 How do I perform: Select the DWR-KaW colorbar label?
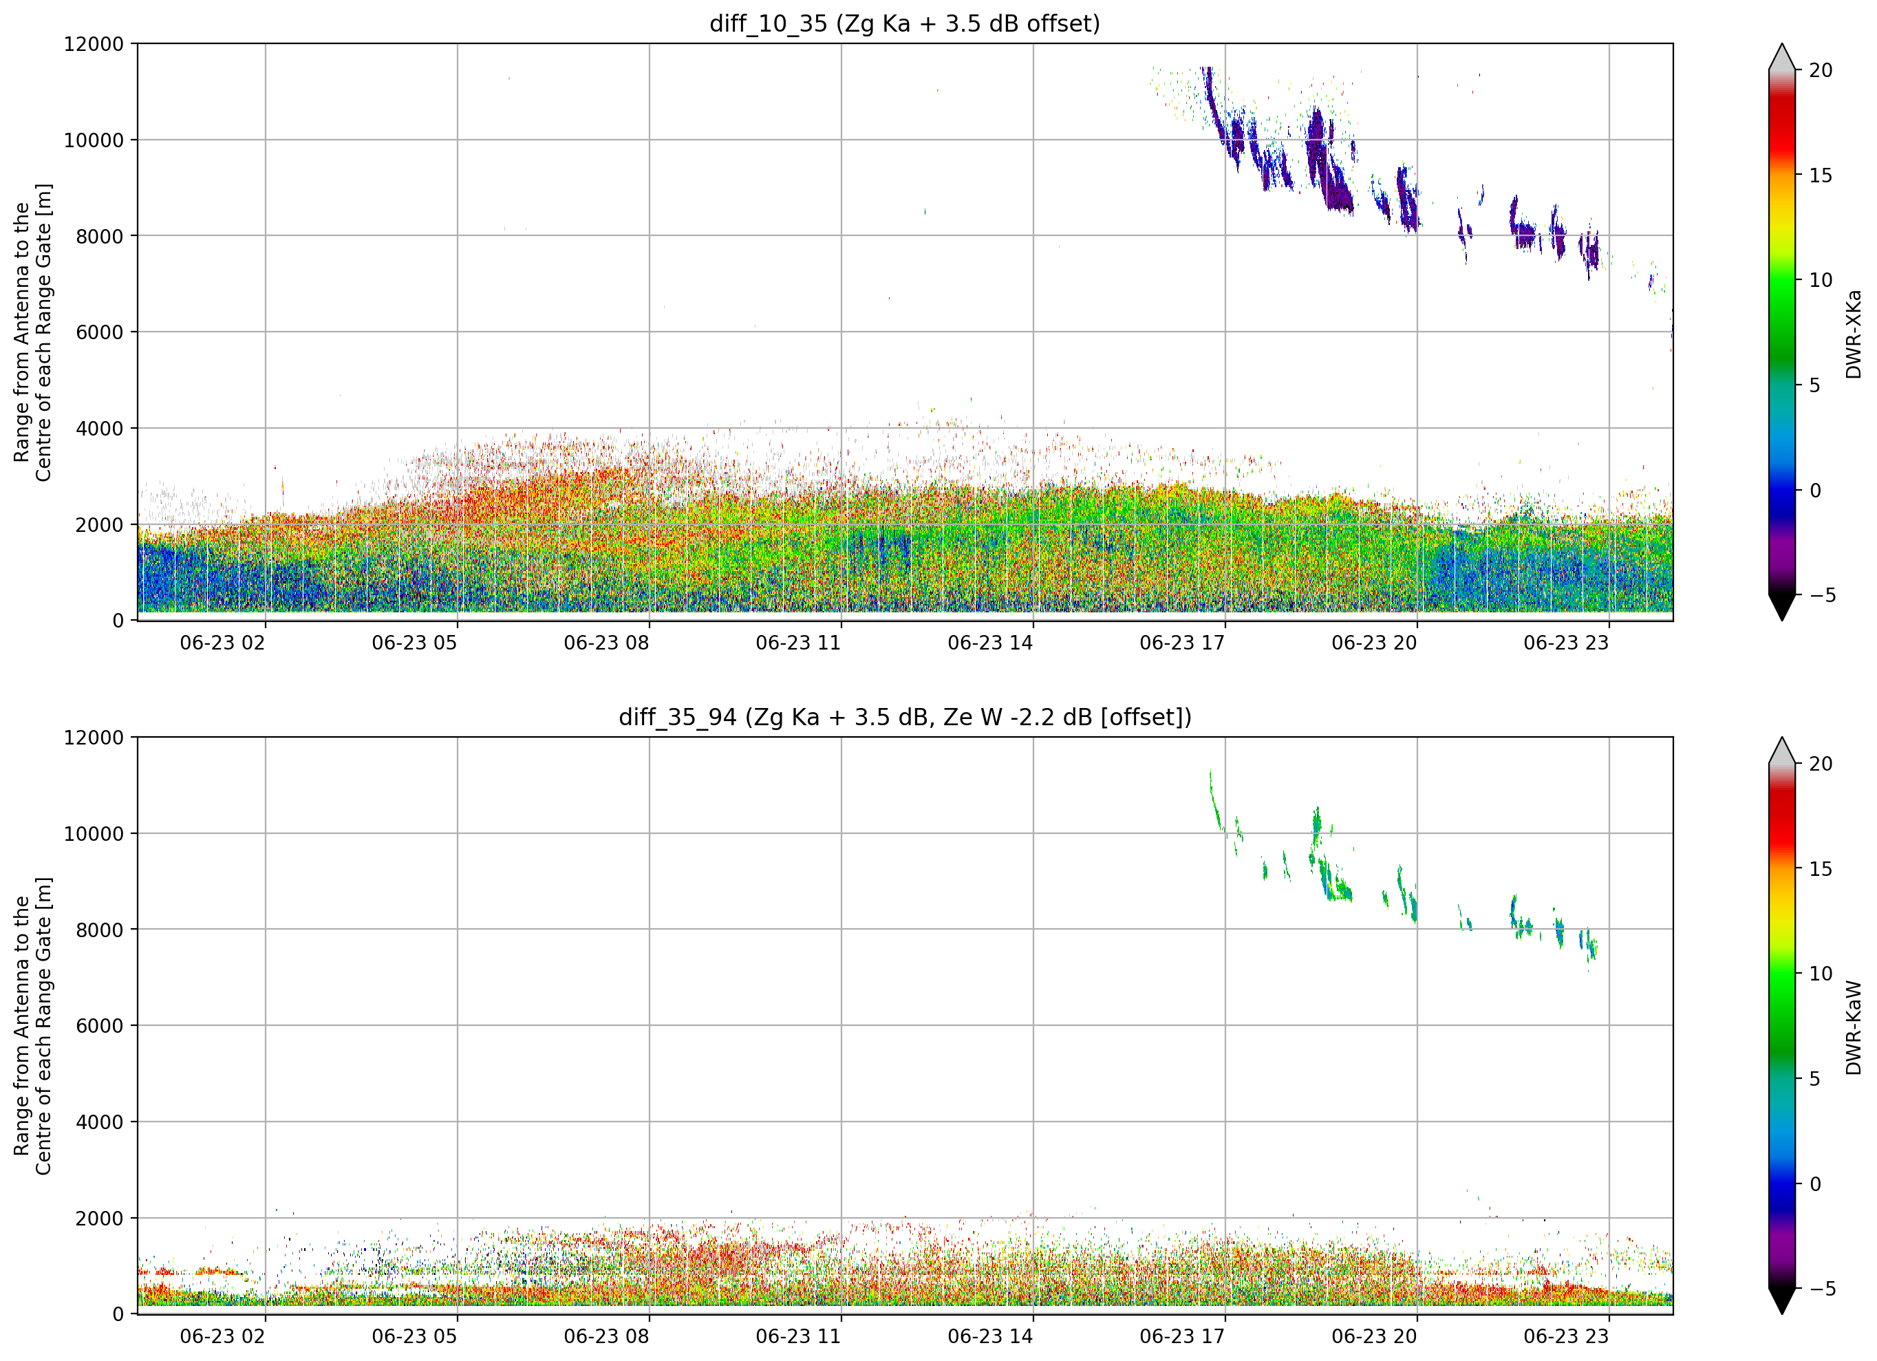click(x=1853, y=1027)
